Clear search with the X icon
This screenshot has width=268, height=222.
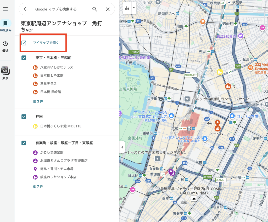[108, 9]
